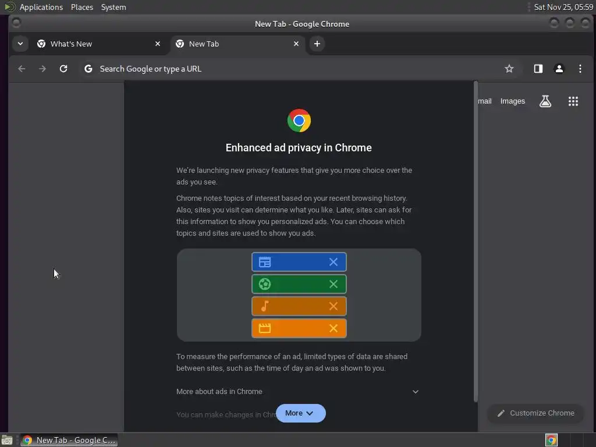Open the profile avatar menu

(559, 69)
